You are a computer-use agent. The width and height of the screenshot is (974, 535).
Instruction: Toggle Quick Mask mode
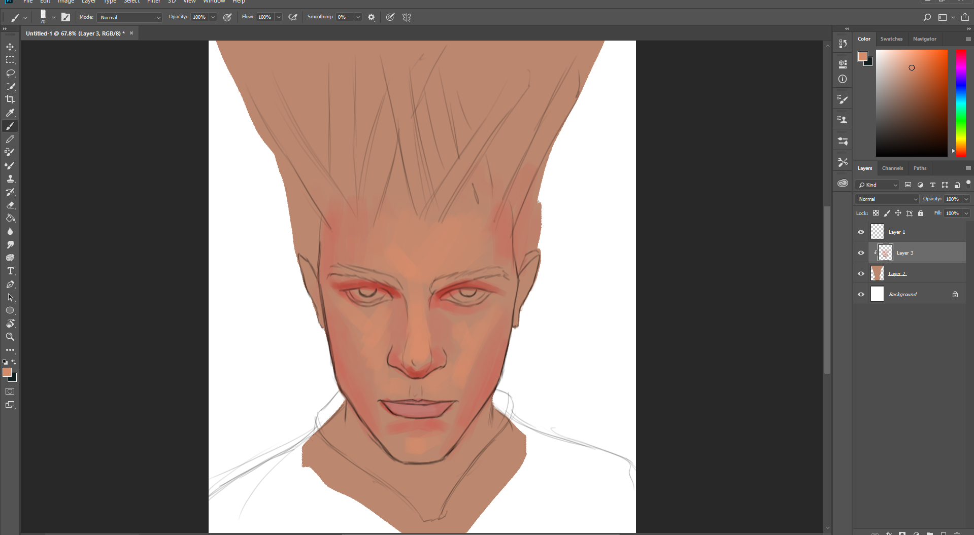click(x=10, y=391)
